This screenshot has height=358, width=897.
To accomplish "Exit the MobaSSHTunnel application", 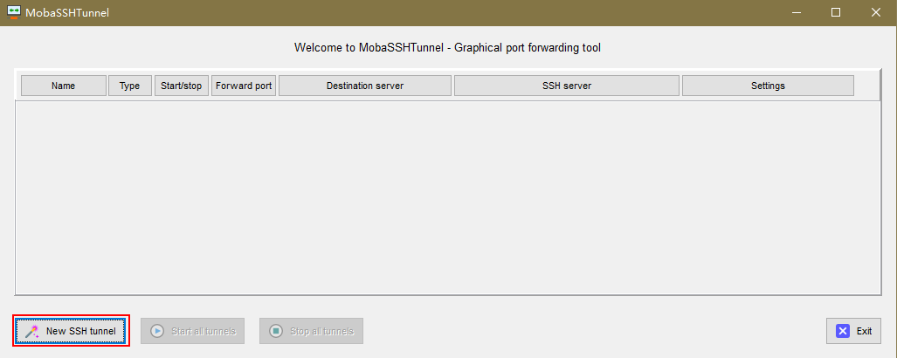I will pyautogui.click(x=853, y=331).
